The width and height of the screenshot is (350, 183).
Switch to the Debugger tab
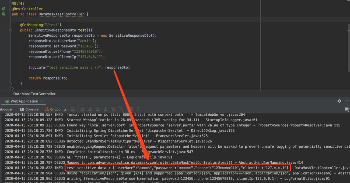coord(6,109)
